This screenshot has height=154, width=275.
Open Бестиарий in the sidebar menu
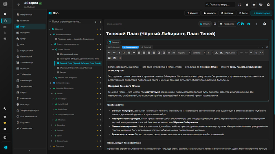(30, 57)
